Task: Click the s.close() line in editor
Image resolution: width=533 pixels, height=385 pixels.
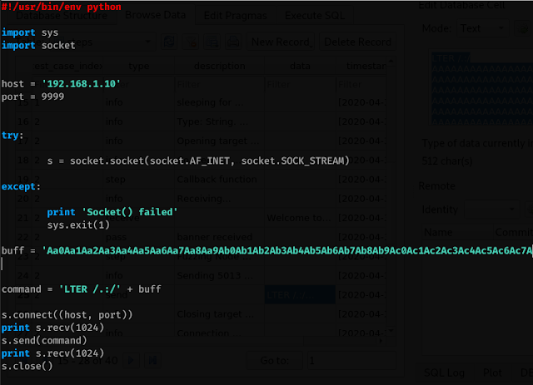Action: (x=27, y=367)
